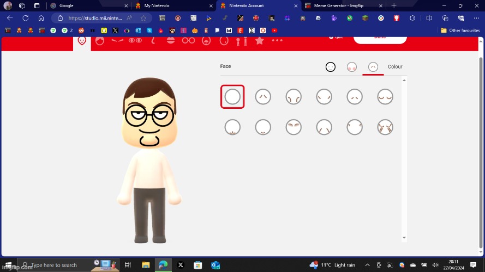Open the Colour option for face
485x272 pixels.
tap(395, 66)
